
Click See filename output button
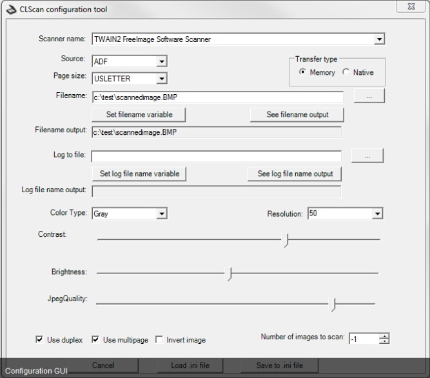(297, 115)
